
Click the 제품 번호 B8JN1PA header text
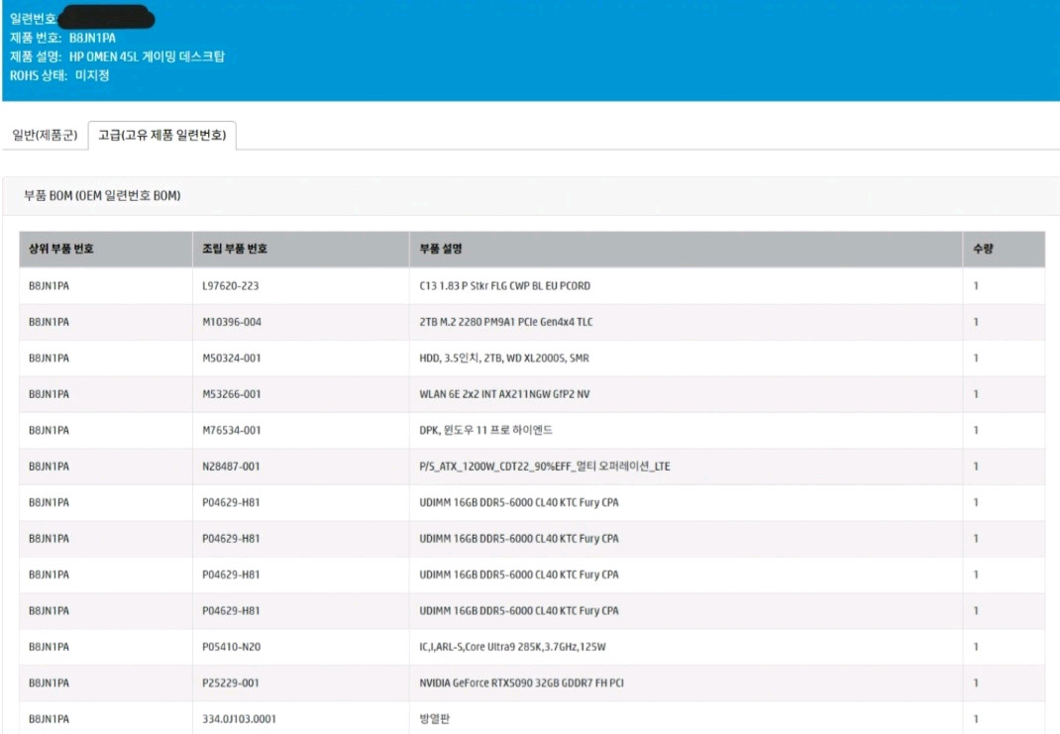pos(62,38)
